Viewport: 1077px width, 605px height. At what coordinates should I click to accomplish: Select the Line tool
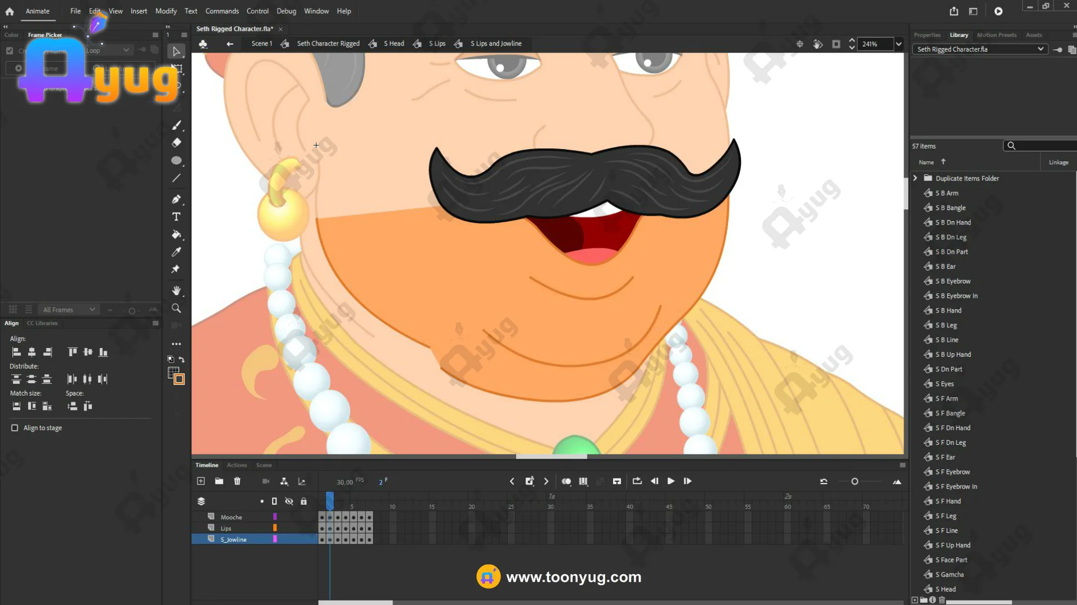click(176, 178)
